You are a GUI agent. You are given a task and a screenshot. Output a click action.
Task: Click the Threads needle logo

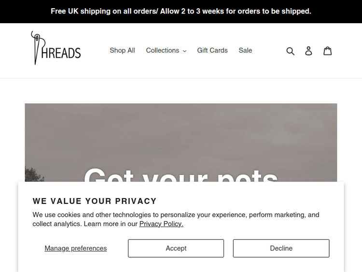(36, 47)
